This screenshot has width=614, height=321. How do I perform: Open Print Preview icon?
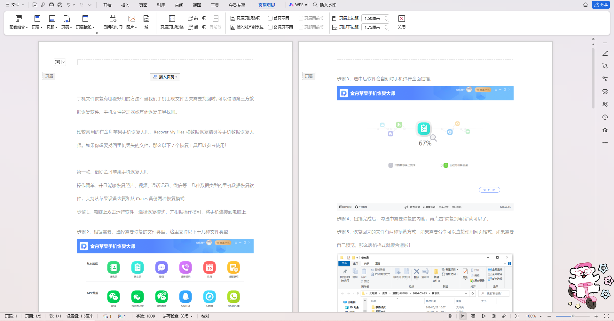(60, 5)
